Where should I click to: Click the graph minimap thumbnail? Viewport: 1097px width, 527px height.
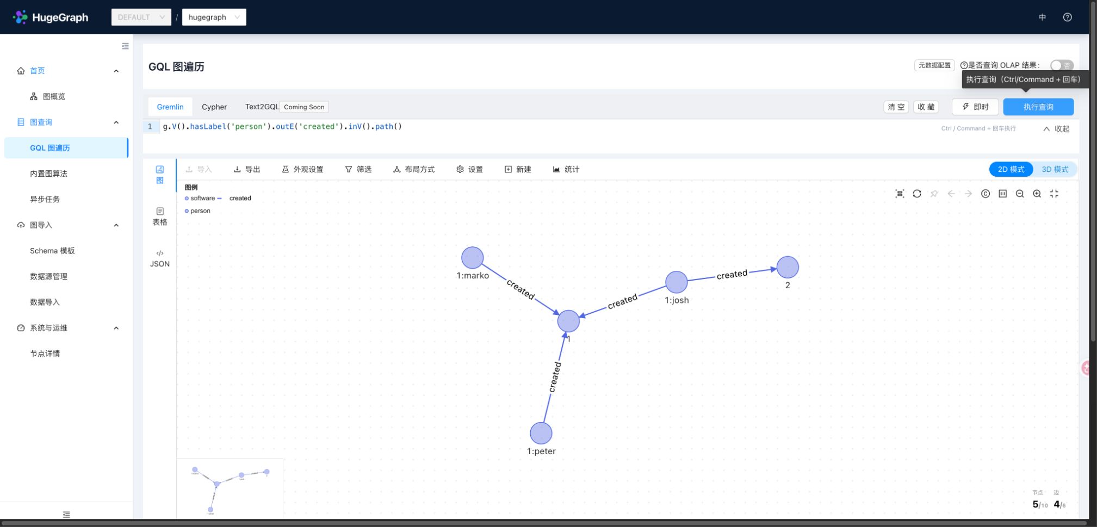tap(230, 488)
